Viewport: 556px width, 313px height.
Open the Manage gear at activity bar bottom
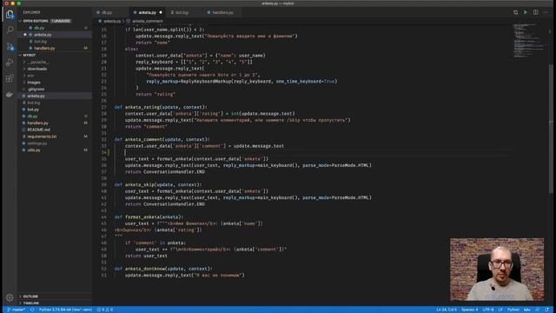[10, 297]
